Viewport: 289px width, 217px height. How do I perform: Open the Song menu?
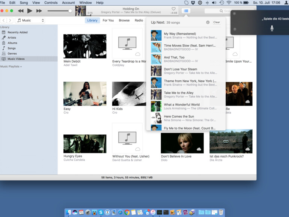[24, 3]
